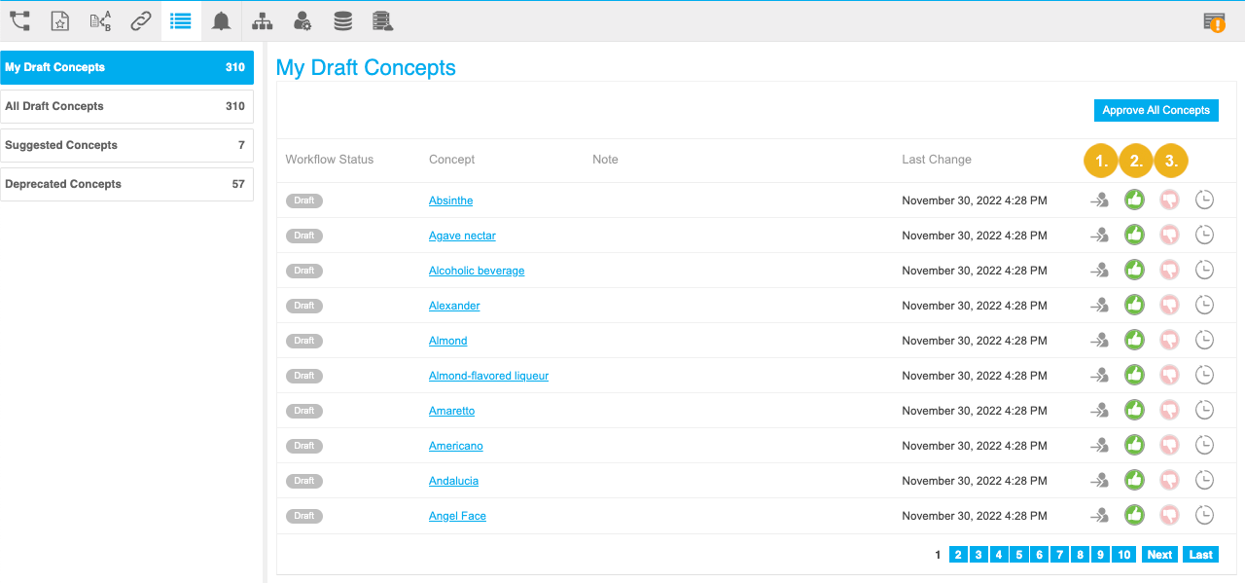
Task: Show the Deprecated Concepts list
Action: (126, 184)
